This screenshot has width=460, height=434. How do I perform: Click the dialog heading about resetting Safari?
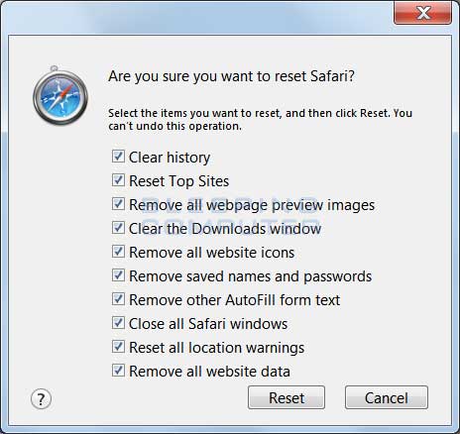pos(231,76)
